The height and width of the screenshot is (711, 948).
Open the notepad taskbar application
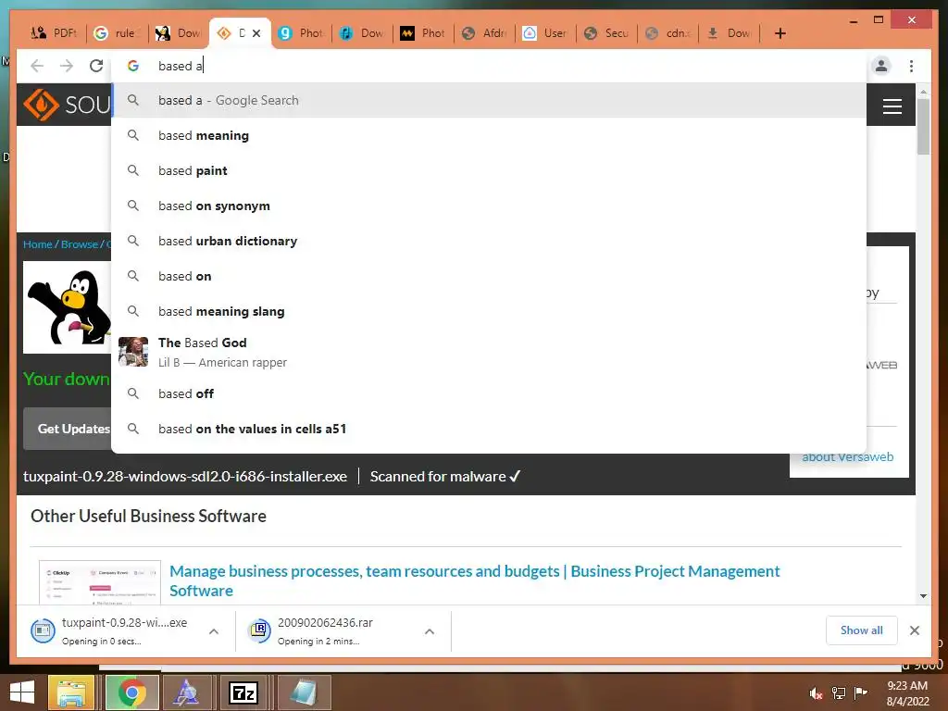304,692
